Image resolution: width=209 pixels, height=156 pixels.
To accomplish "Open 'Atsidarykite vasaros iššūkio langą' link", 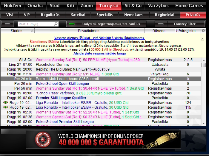I will (99, 53).
